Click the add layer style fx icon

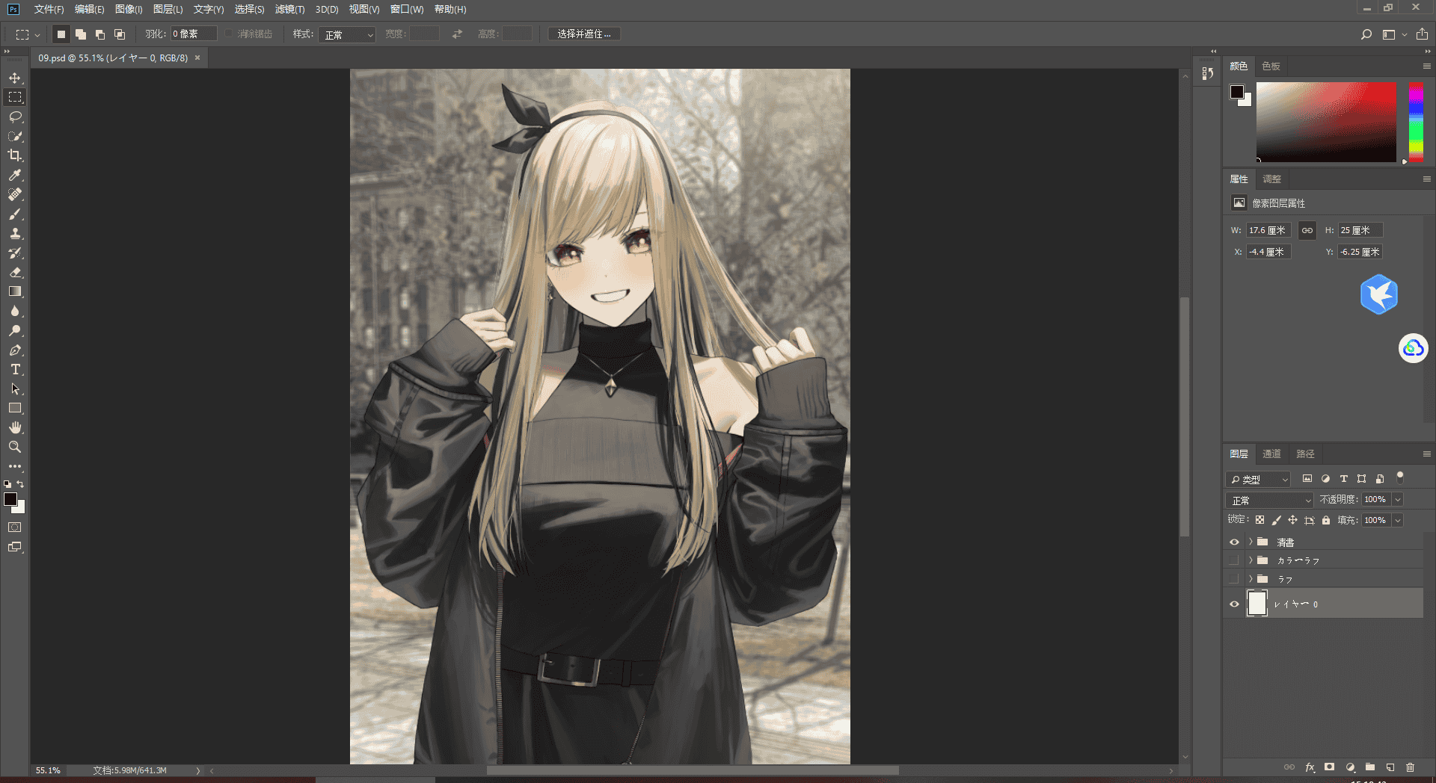point(1310,767)
